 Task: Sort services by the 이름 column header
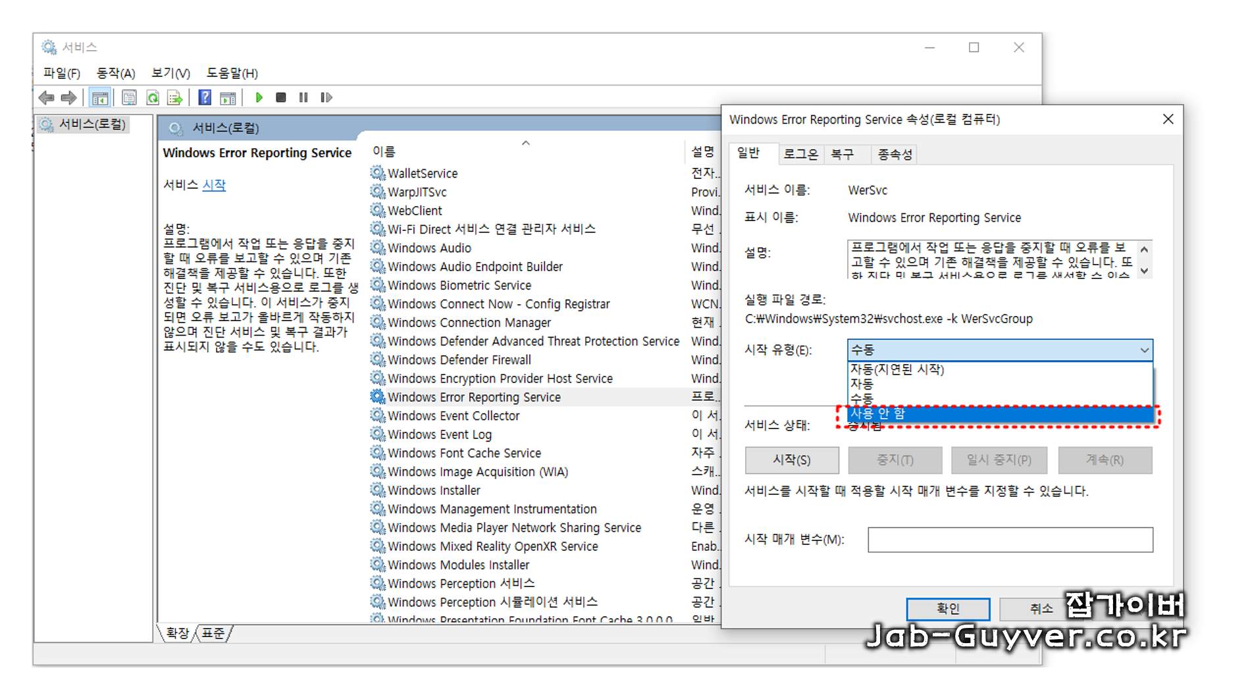[527, 151]
